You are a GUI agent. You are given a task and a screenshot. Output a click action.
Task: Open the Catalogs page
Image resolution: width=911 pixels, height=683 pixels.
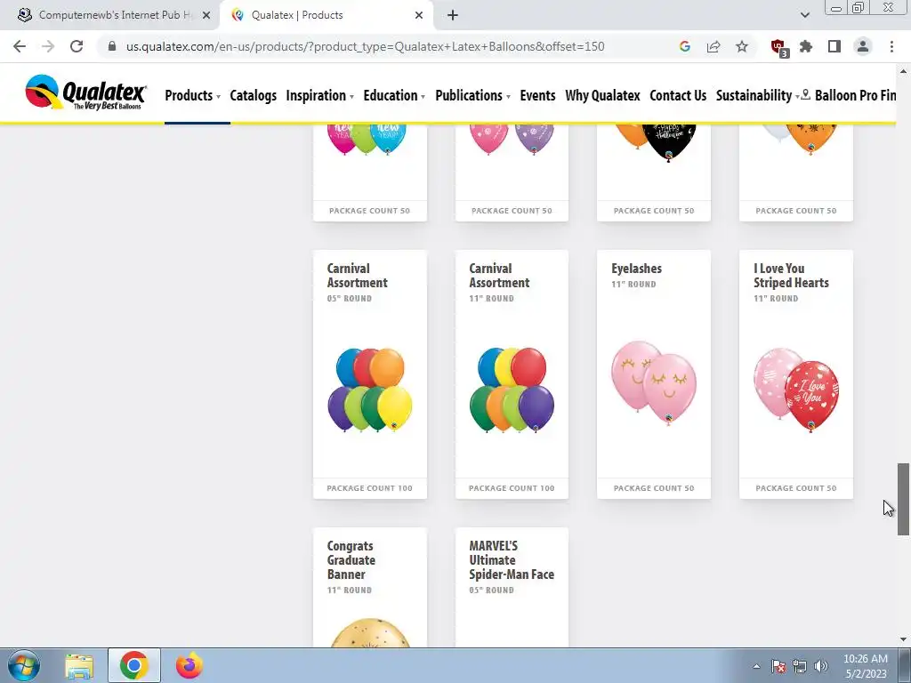[254, 95]
